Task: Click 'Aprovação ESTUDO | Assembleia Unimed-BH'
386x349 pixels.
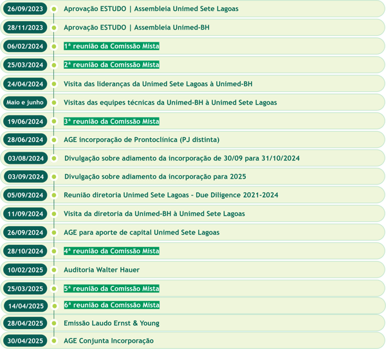Action: point(136,28)
